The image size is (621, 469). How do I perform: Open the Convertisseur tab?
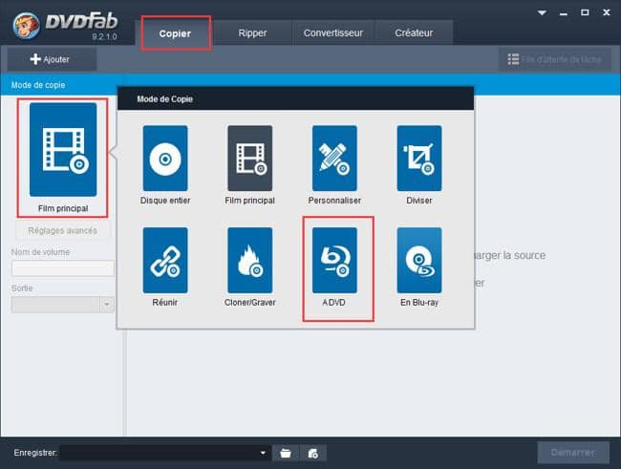tap(333, 32)
